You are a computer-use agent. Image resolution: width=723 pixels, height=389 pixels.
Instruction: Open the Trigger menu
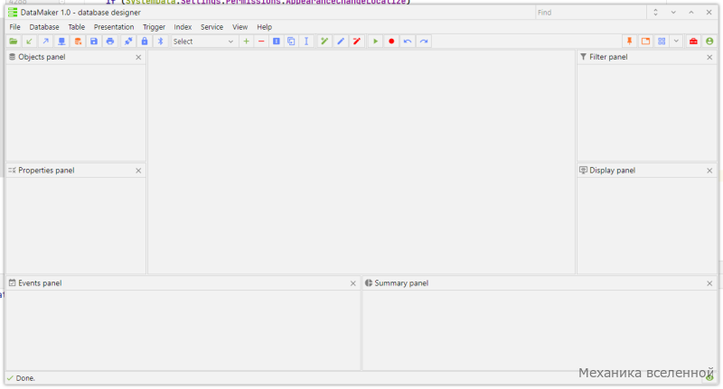pos(154,27)
